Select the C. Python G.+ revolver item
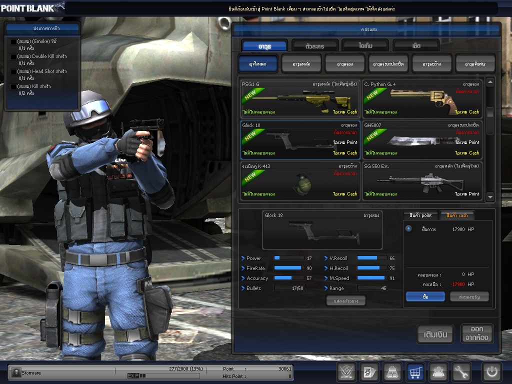This screenshot has height=384, width=512. point(421,98)
